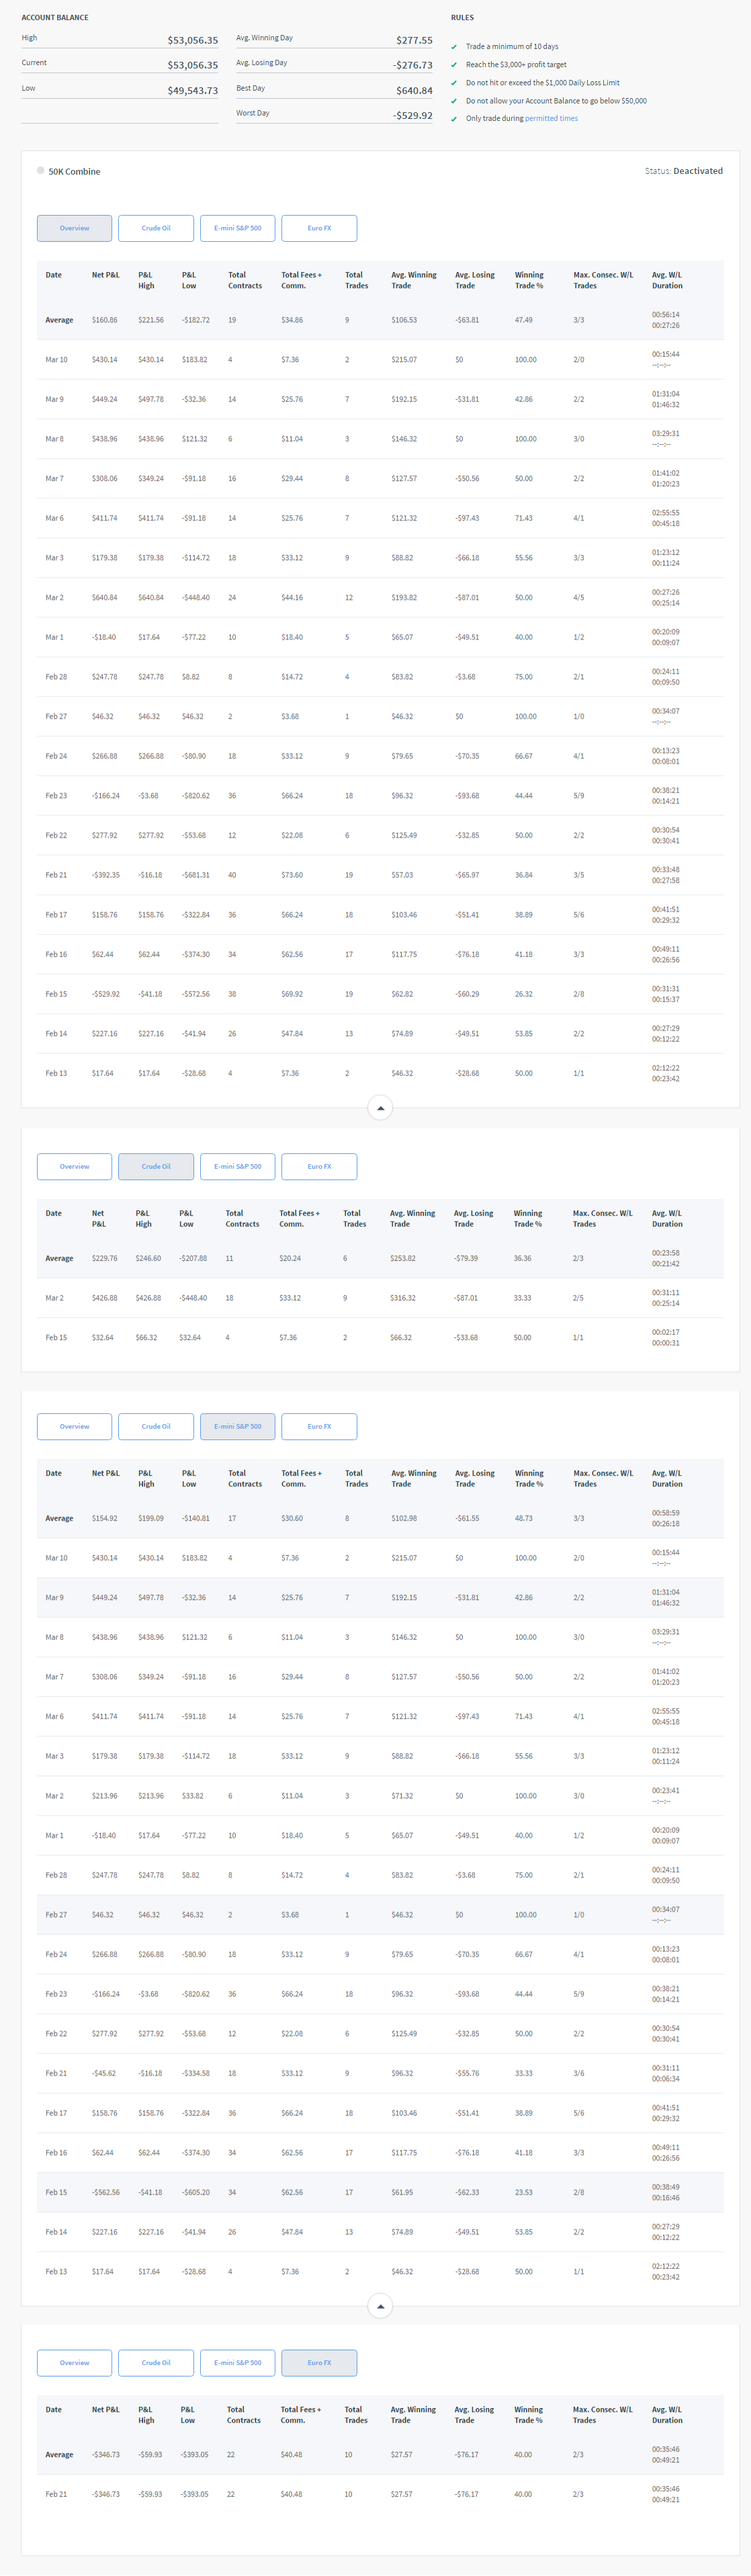Select the highlighted Euro FX tab in the bottom tab row
This screenshot has width=751, height=2576.
(x=319, y=2362)
